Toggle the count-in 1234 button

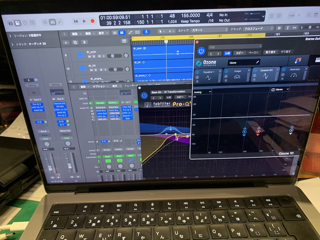(x=291, y=15)
